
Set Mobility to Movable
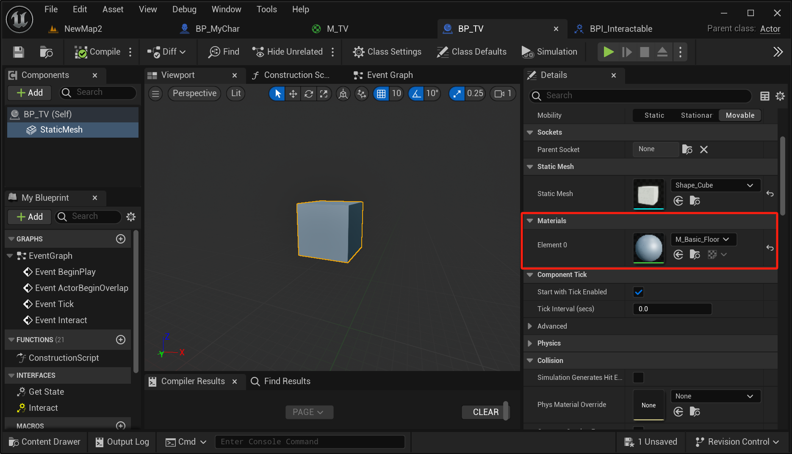point(740,115)
